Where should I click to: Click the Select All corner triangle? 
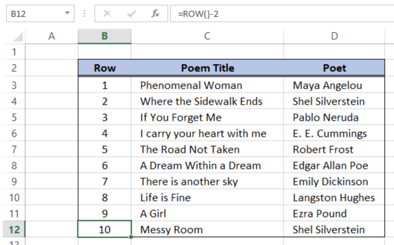click(x=18, y=37)
